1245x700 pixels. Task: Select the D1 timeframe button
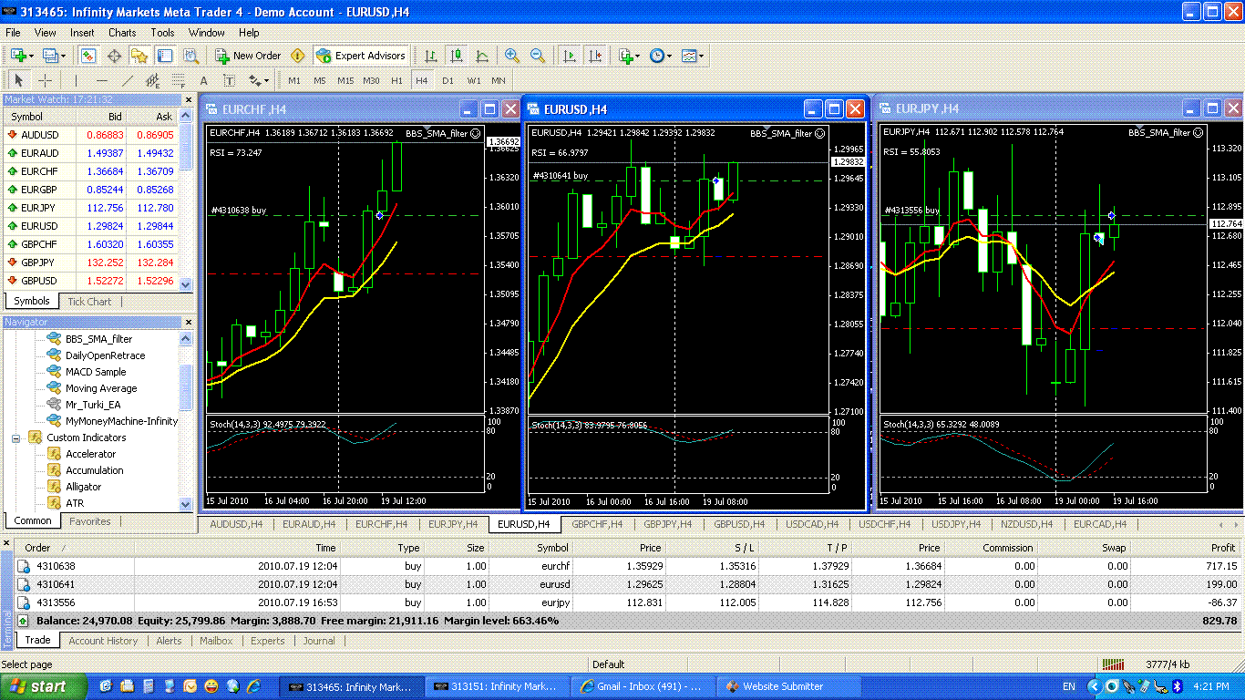pyautogui.click(x=448, y=80)
